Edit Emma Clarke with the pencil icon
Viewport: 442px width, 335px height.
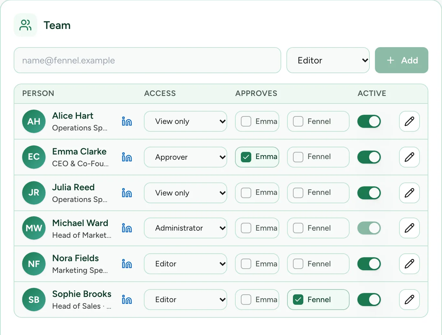[x=409, y=157]
